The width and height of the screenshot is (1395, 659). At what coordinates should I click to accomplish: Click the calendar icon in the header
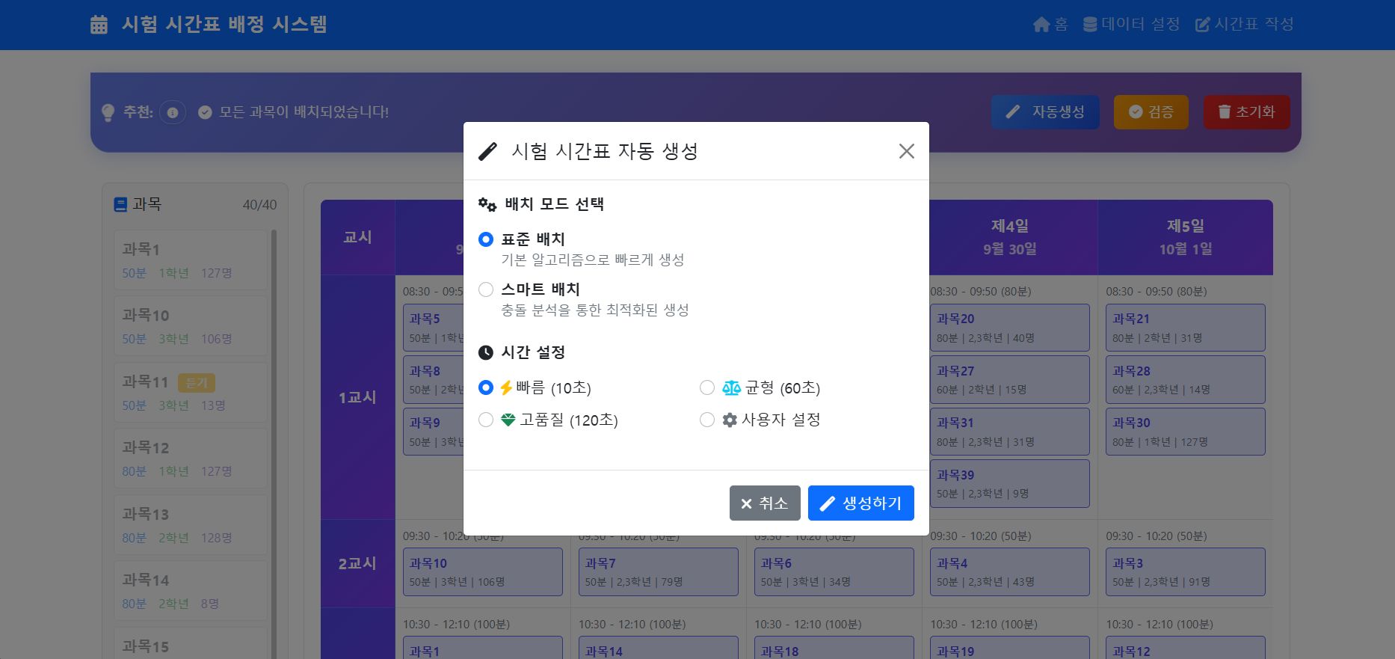[99, 25]
